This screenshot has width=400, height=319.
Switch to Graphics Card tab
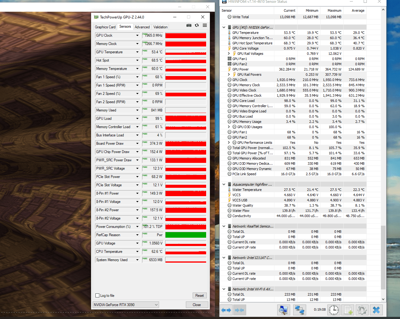pos(105,27)
